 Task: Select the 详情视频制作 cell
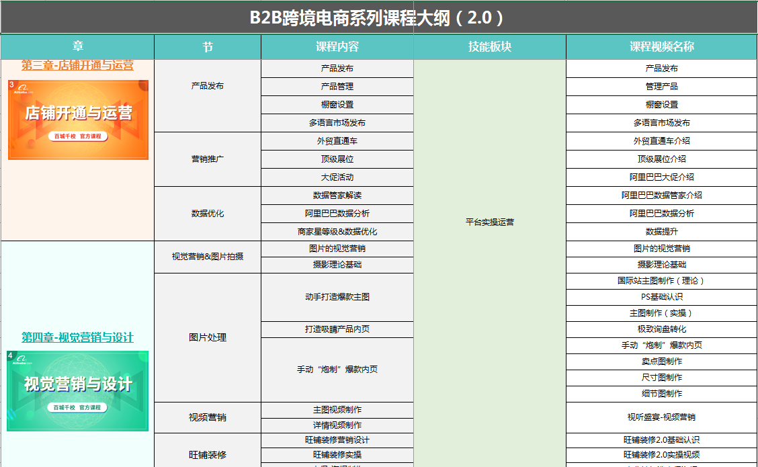click(337, 425)
